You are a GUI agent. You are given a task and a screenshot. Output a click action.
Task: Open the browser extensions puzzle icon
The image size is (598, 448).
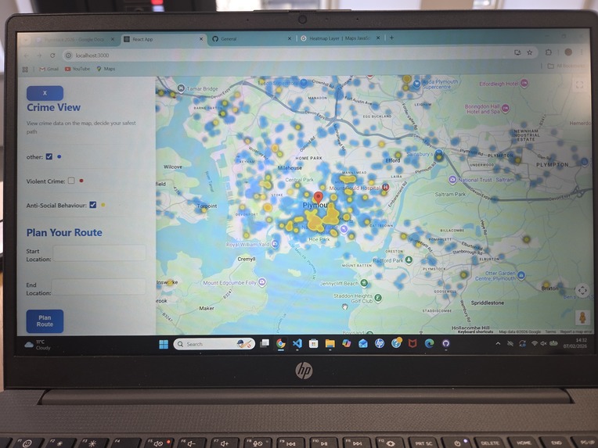click(549, 52)
